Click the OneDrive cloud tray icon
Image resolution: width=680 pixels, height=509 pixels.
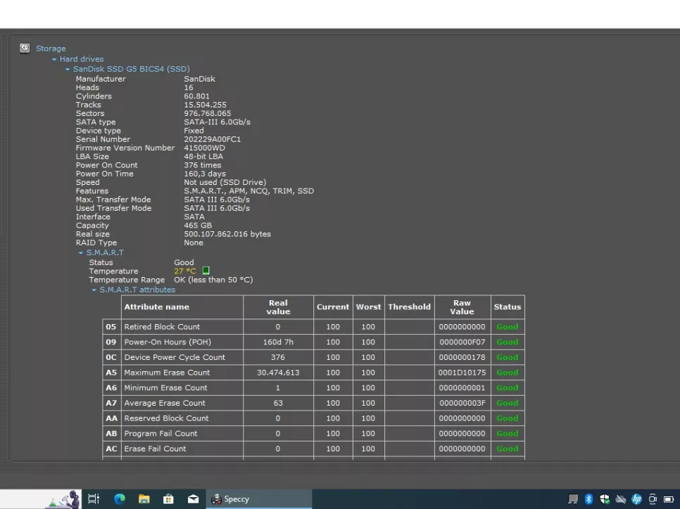[x=621, y=499]
